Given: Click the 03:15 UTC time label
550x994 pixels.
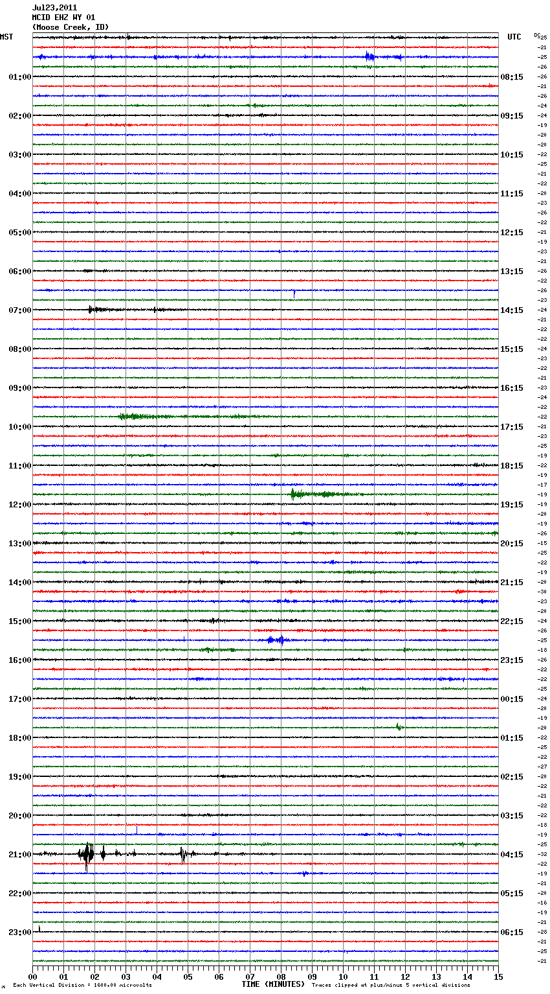Looking at the screenshot, I should tap(512, 816).
